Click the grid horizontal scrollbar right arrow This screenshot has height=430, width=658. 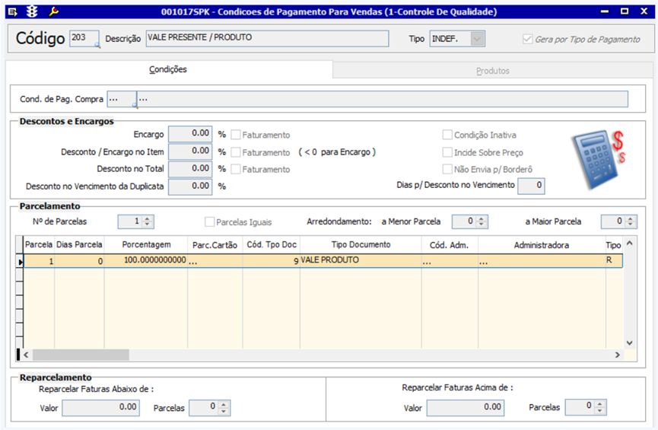click(x=617, y=355)
